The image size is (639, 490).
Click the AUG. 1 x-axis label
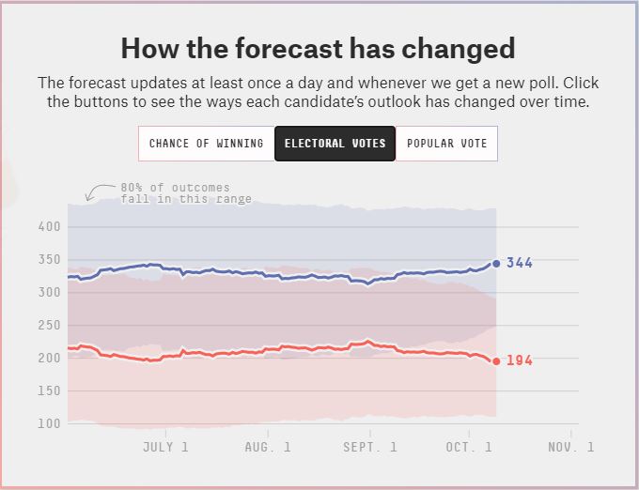point(268,447)
